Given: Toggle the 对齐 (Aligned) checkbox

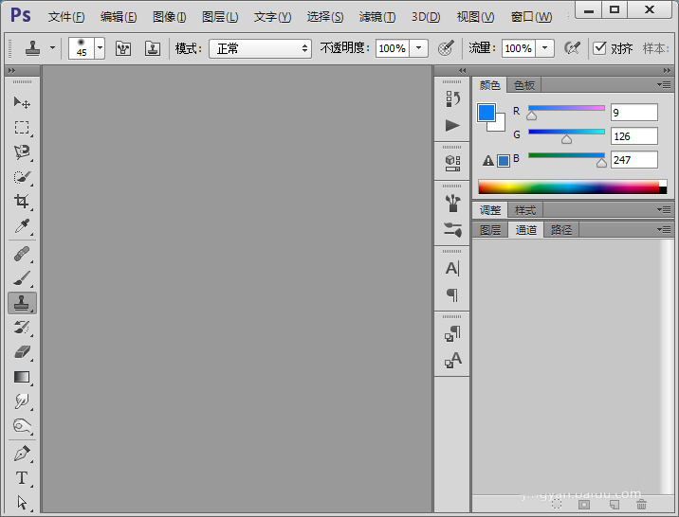Looking at the screenshot, I should (599, 48).
